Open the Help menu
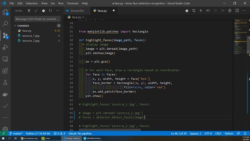Viewport: 250px width, 141px height. (85, 3)
